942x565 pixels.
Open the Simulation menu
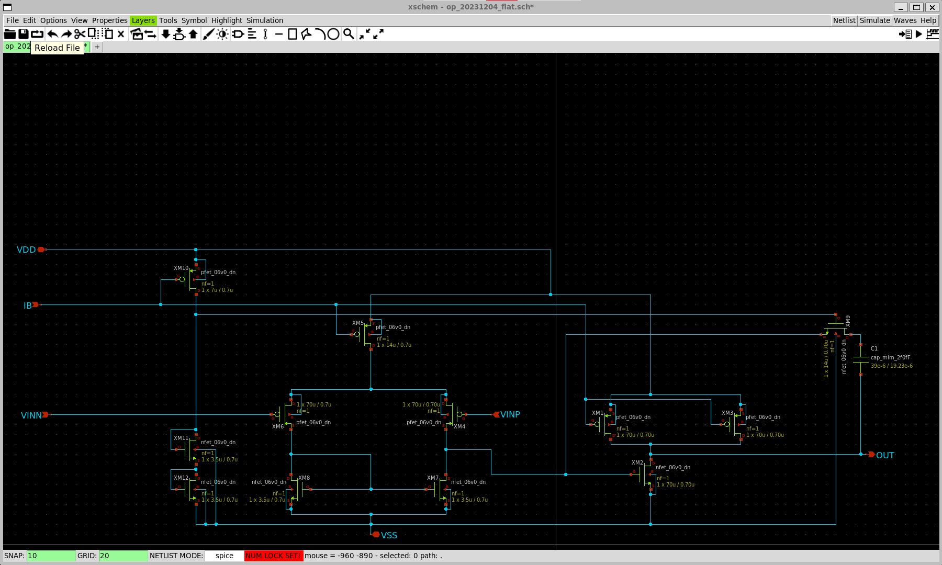(265, 20)
